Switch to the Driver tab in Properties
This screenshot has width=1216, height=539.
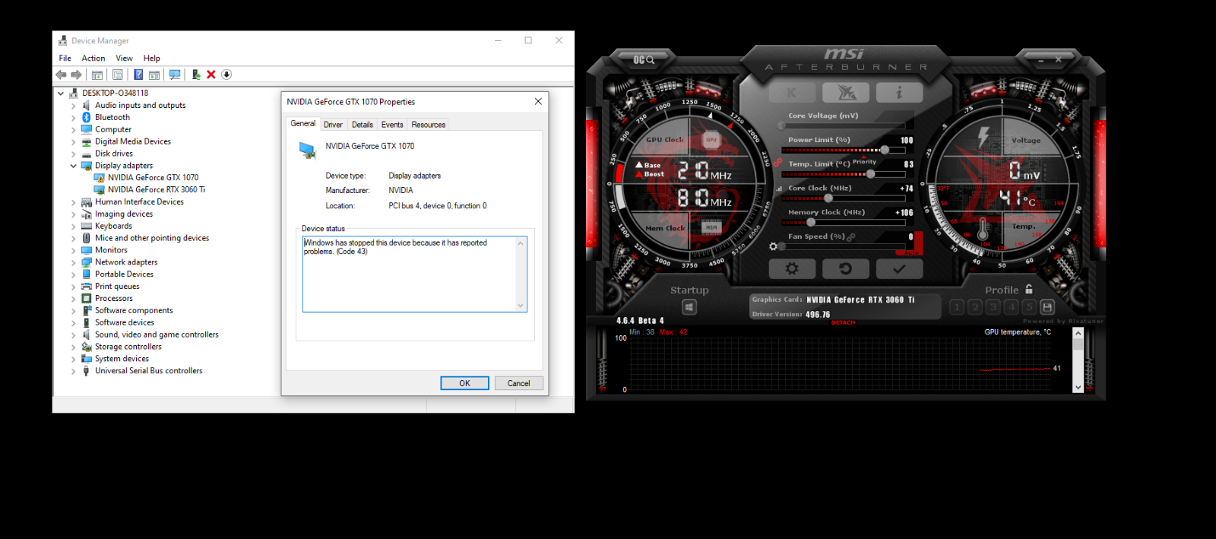click(333, 125)
